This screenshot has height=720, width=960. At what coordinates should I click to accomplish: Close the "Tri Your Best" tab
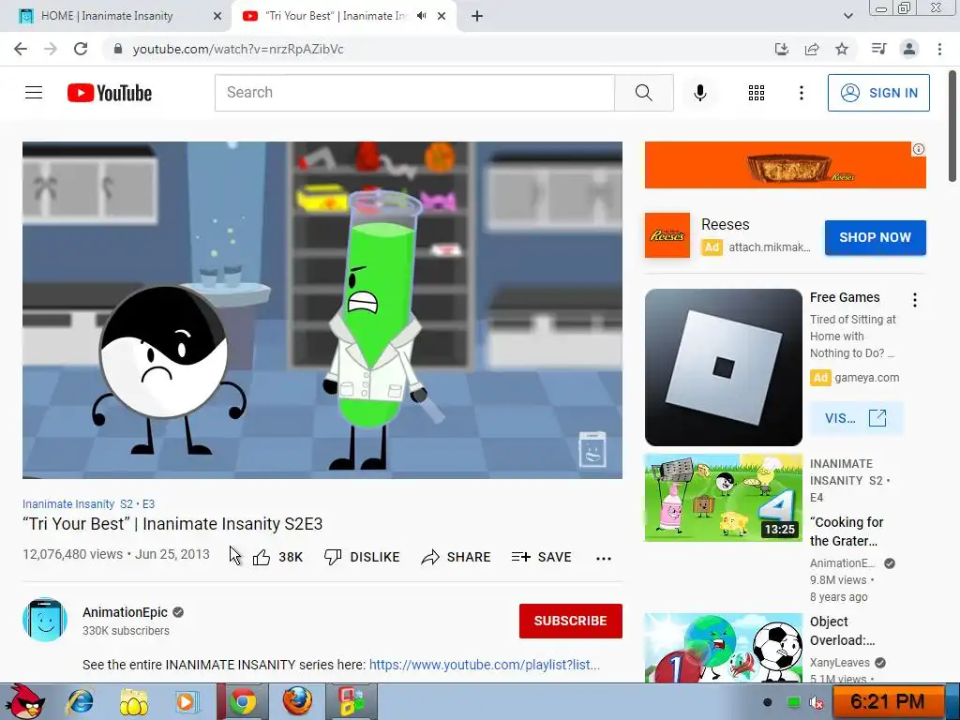[442, 16]
